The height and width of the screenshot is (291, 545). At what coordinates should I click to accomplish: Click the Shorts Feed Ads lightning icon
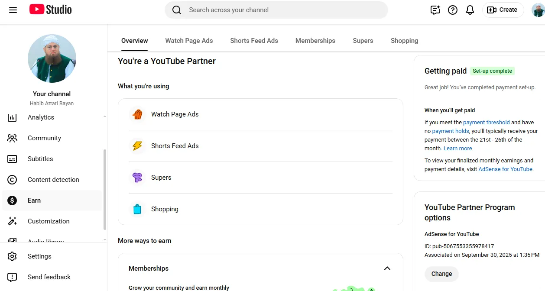coord(137,146)
